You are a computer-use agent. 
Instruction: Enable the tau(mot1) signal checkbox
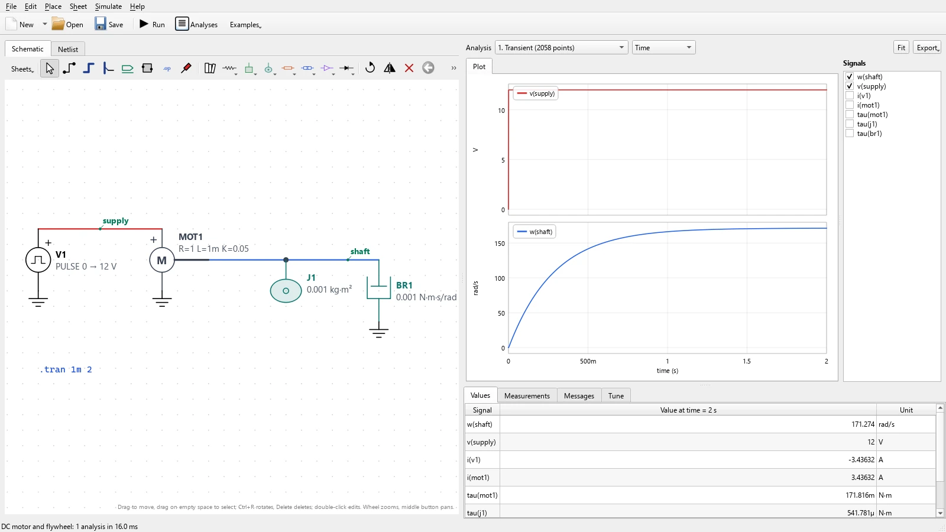pyautogui.click(x=850, y=115)
